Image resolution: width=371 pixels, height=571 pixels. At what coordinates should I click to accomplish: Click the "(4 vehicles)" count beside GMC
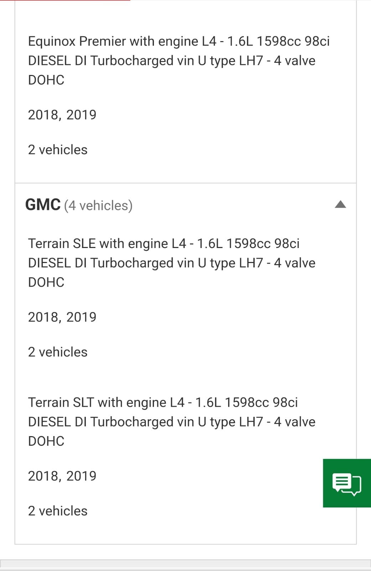[x=98, y=206]
